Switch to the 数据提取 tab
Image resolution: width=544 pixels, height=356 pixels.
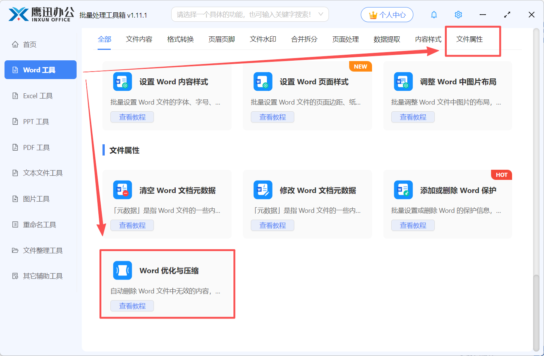[387, 39]
